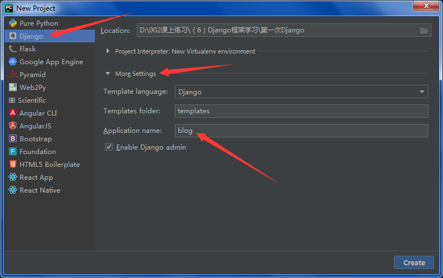This screenshot has width=443, height=278.
Task: Select the Bootstrap B icon
Action: point(13,138)
